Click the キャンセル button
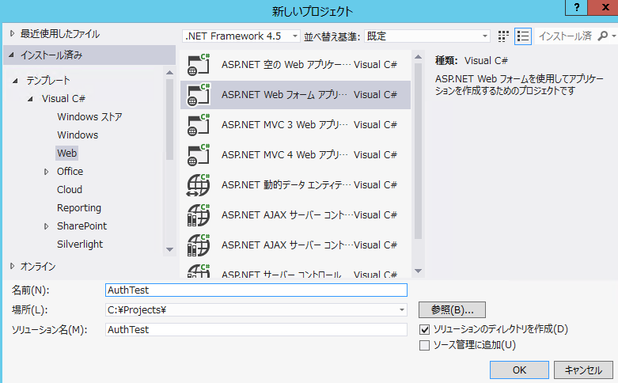Viewport: 618px width, 383px height. coord(583,370)
